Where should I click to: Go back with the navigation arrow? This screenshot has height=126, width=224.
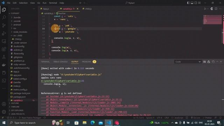[80, 3]
